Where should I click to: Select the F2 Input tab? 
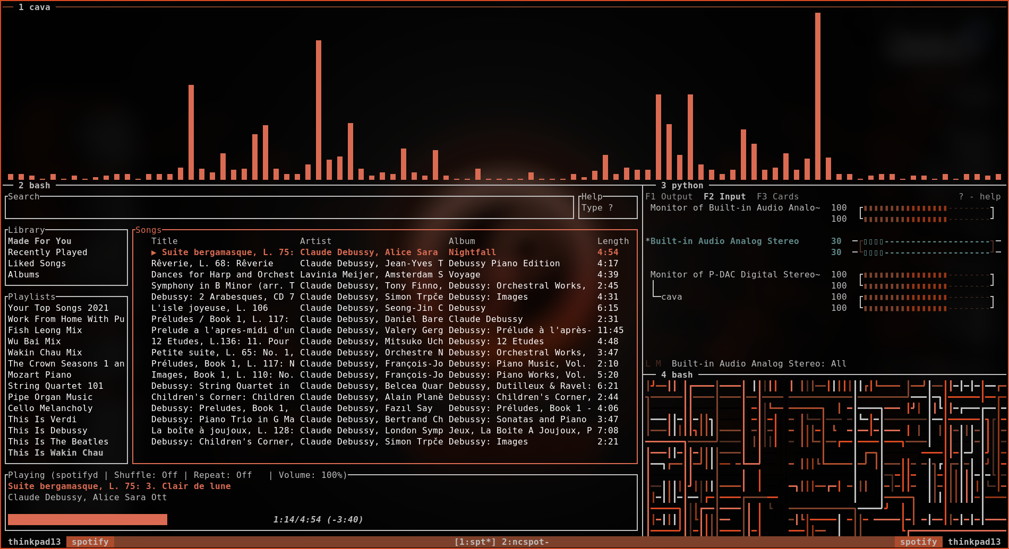(724, 197)
